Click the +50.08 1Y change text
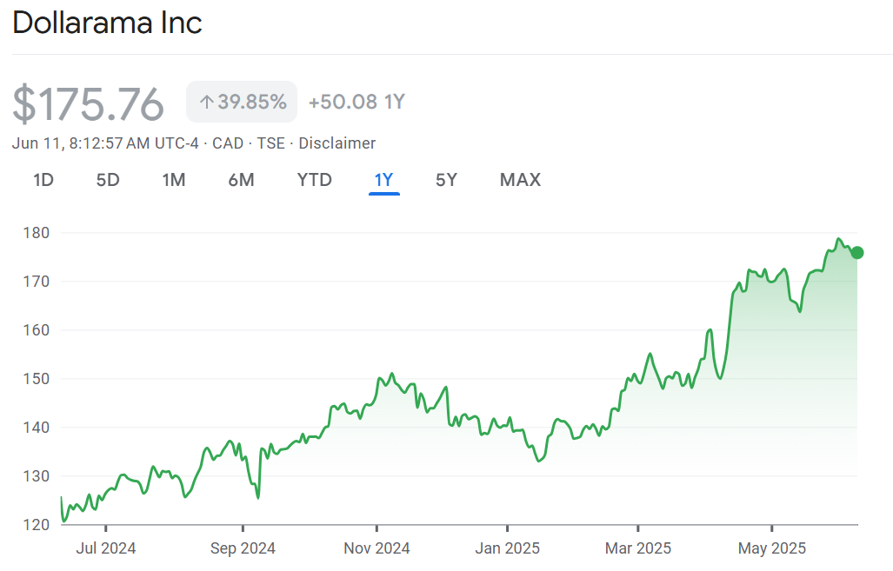The height and width of the screenshot is (571, 893). pyautogui.click(x=357, y=103)
